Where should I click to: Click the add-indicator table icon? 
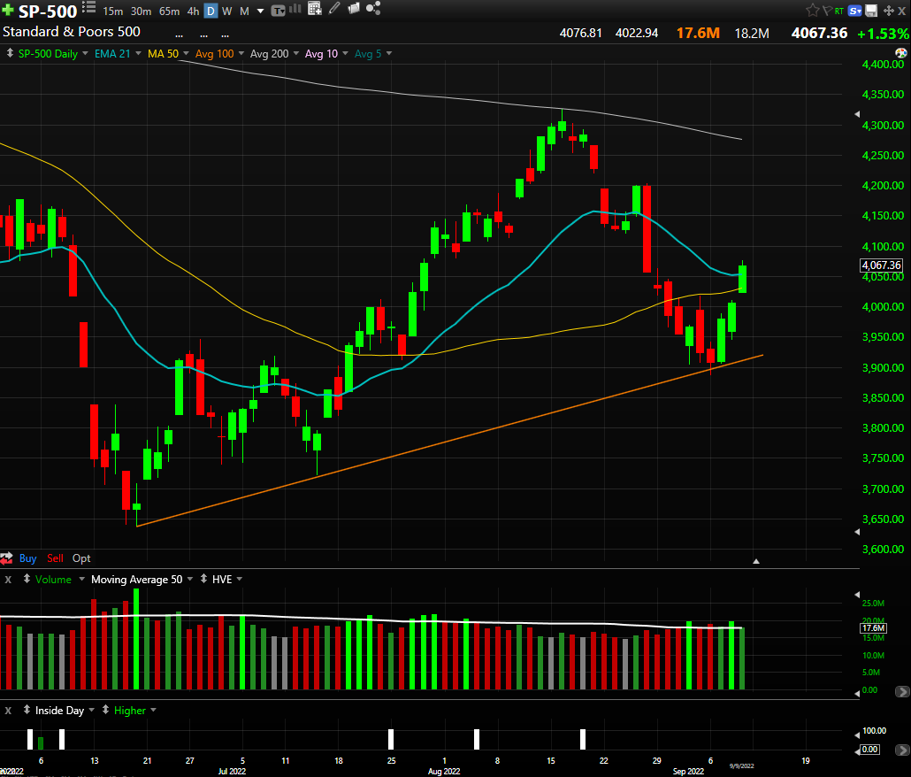[314, 8]
